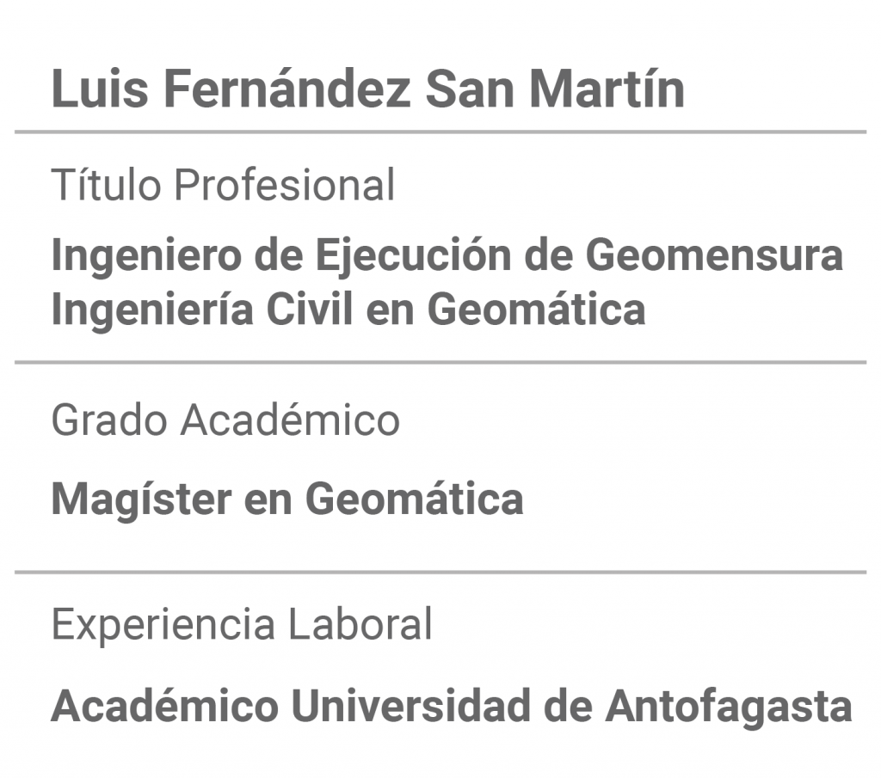Select the Grado Académico label
Screen dimensions: 881x778
(x=225, y=420)
